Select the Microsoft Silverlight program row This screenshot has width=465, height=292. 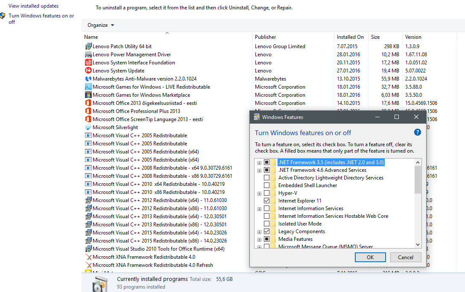(x=167, y=127)
